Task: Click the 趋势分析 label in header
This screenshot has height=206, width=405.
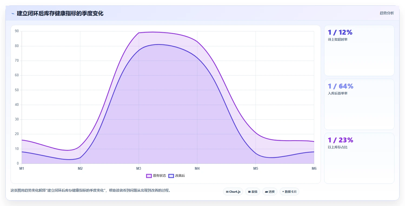Action: click(x=387, y=13)
